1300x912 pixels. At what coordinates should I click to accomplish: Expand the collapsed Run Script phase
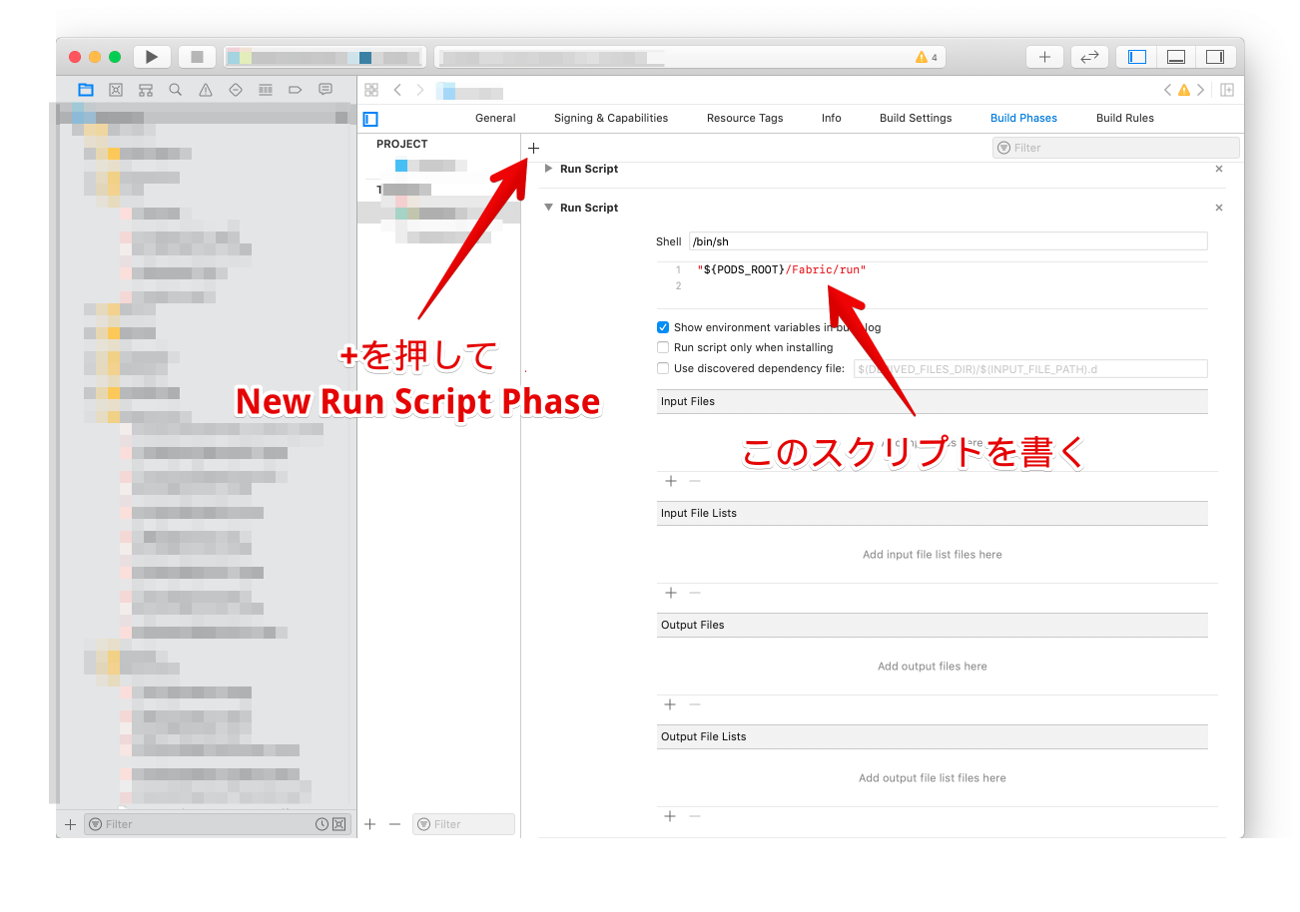point(548,169)
